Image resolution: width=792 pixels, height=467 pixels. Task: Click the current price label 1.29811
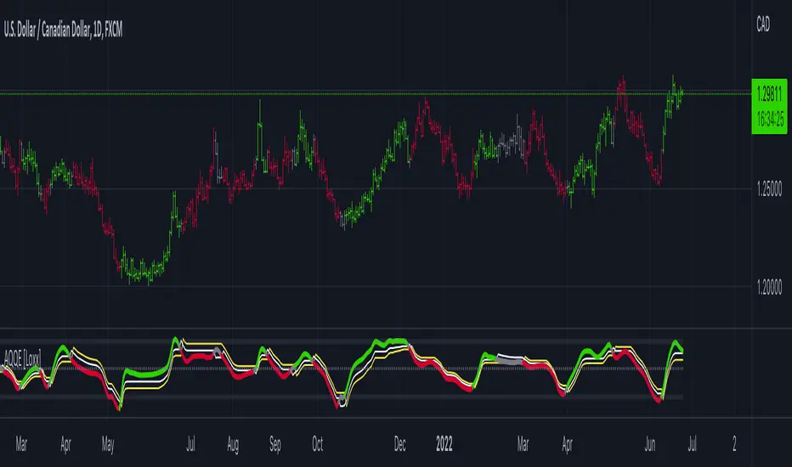pyautogui.click(x=769, y=94)
